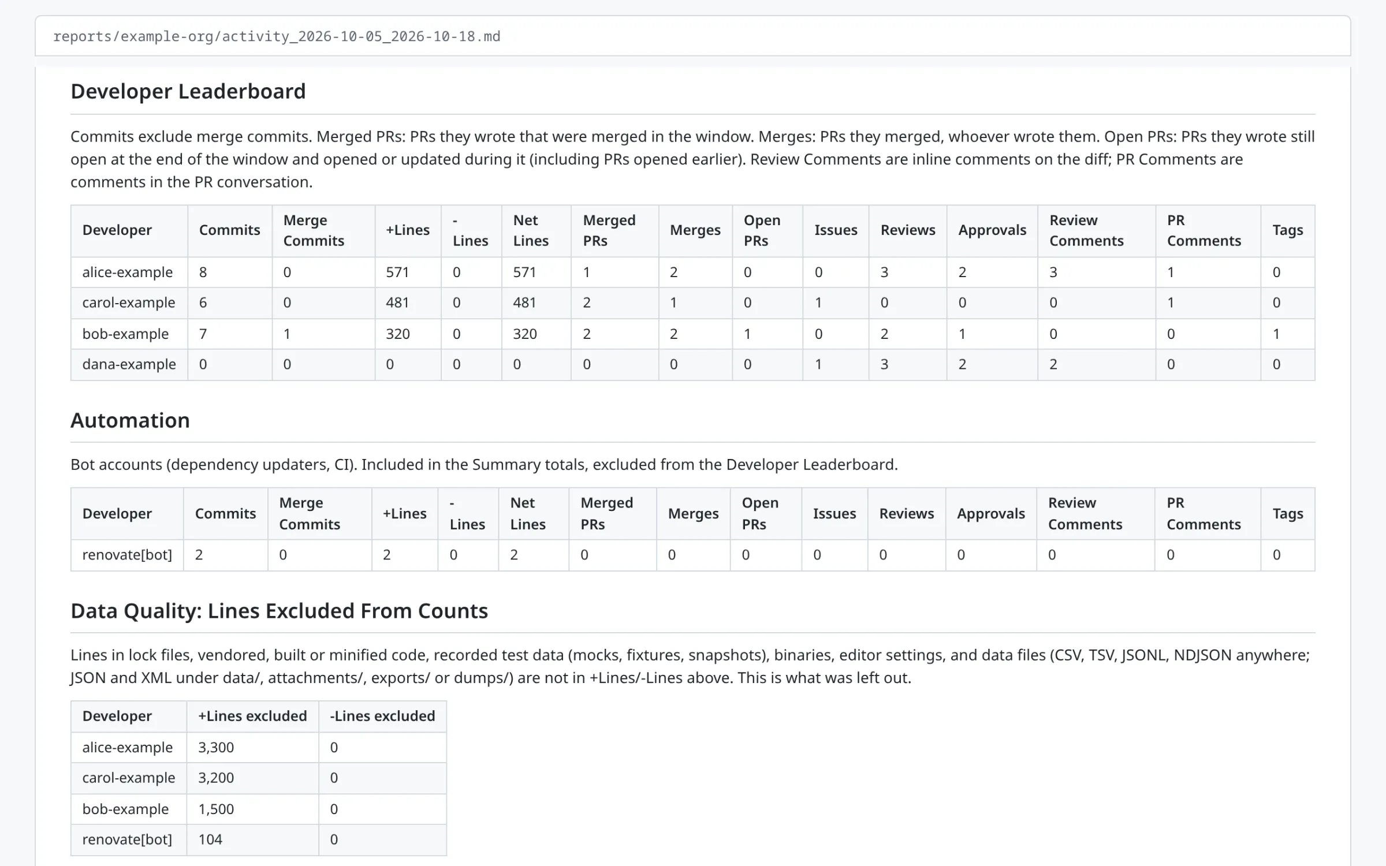Click renovate[bot] in the Automation table
Viewport: 1386px width, 866px height.
pos(127,555)
